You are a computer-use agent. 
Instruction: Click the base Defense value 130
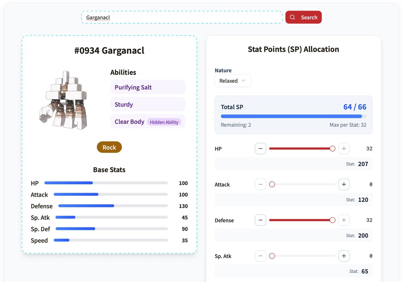click(183, 206)
